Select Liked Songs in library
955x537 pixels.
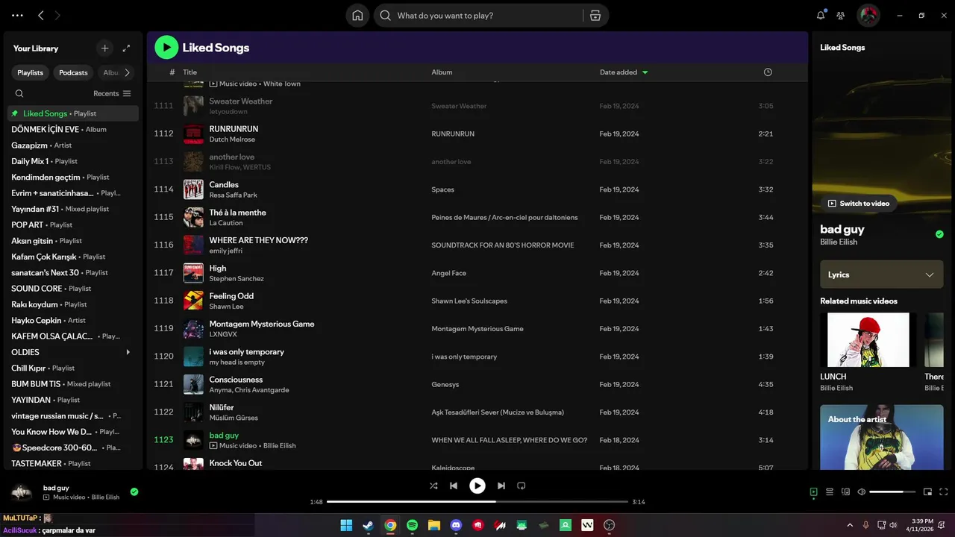pyautogui.click(x=73, y=113)
